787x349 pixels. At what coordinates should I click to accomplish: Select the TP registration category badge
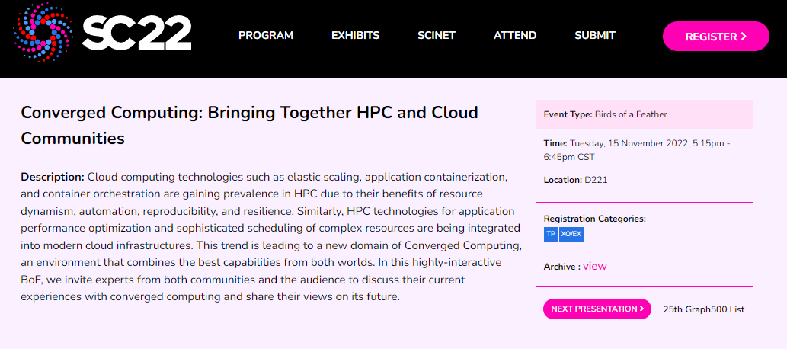click(551, 234)
